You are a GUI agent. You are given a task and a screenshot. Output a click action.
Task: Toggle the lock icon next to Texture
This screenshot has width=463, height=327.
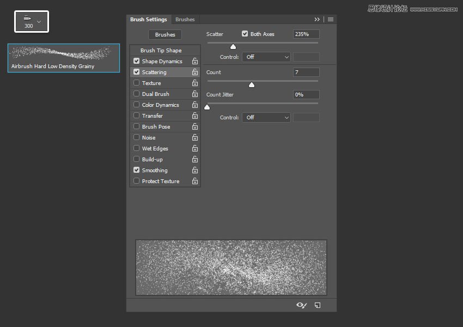(194, 83)
